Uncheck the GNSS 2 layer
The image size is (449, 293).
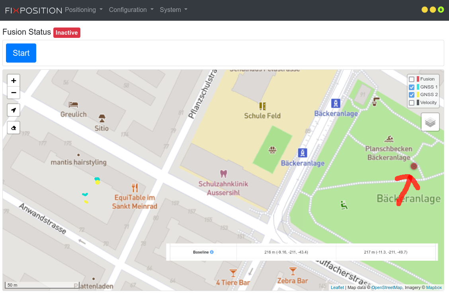tap(412, 95)
